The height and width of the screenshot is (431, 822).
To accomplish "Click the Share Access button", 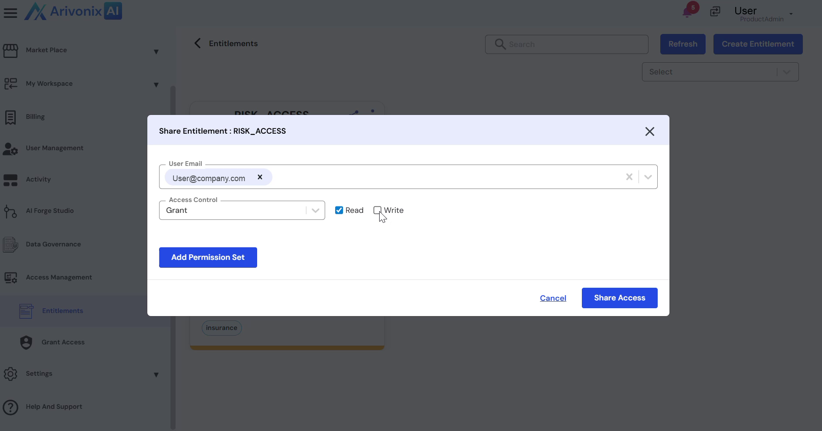I will pos(619,298).
